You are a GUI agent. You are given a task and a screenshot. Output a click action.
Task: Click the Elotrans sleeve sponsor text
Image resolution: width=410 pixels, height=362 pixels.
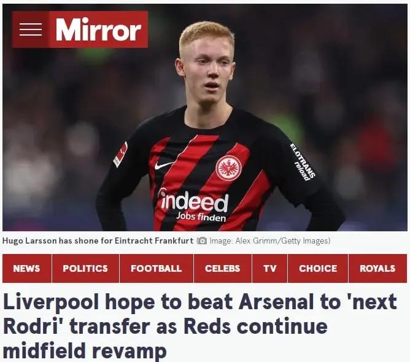pos(303,162)
